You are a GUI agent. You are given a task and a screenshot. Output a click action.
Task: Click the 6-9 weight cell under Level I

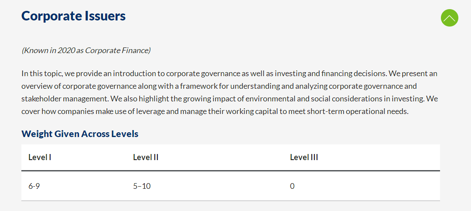tap(34, 186)
